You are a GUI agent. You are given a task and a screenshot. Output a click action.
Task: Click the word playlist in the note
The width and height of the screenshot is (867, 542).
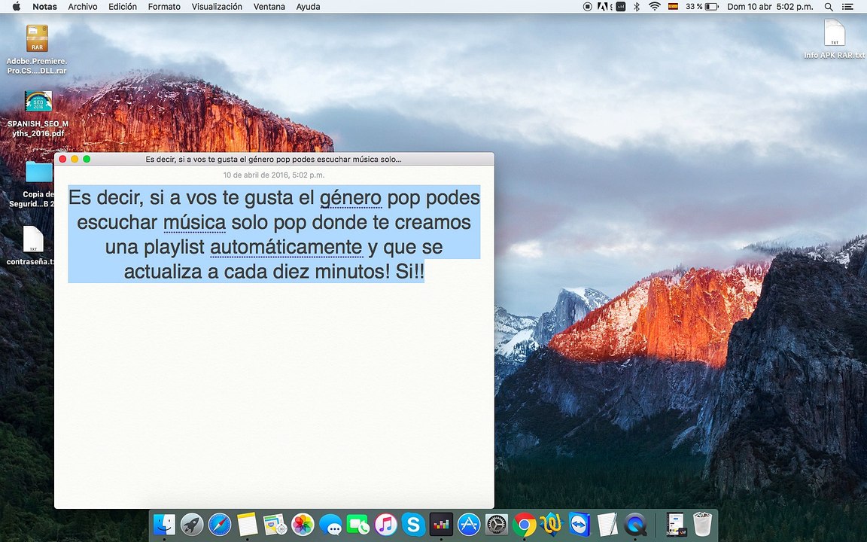click(174, 247)
